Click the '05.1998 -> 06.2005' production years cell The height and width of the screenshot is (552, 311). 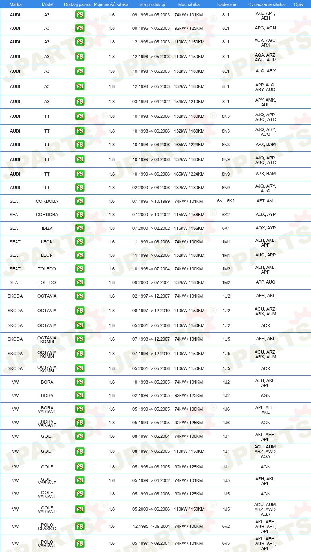click(151, 467)
